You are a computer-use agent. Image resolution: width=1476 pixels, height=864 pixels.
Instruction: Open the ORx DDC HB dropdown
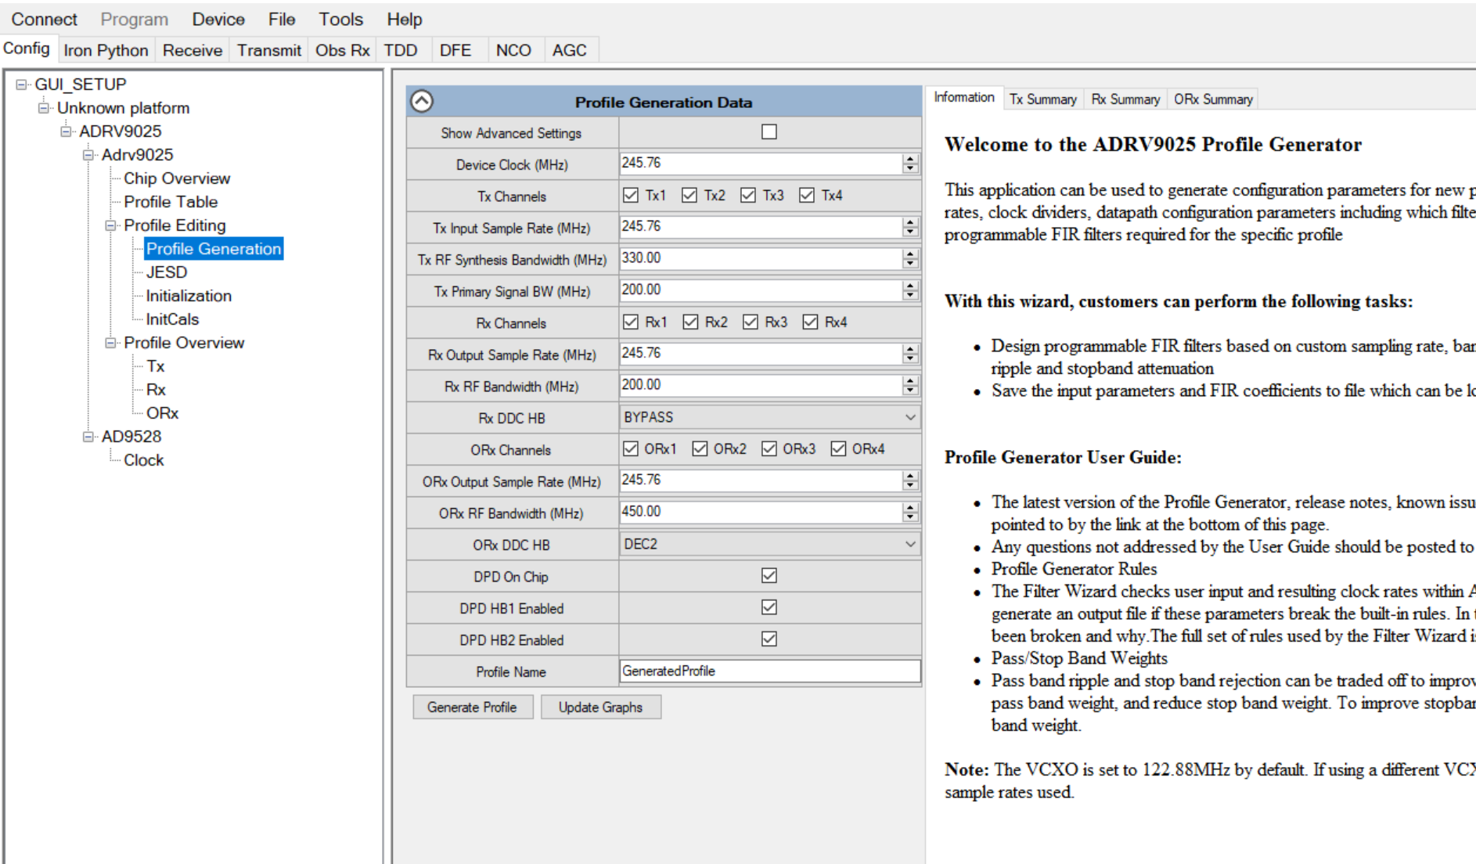(769, 544)
